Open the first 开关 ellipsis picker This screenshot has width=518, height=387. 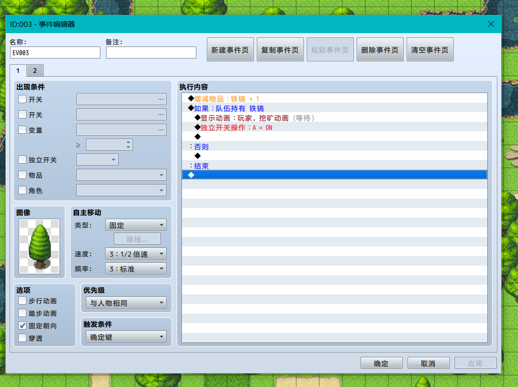click(x=160, y=99)
